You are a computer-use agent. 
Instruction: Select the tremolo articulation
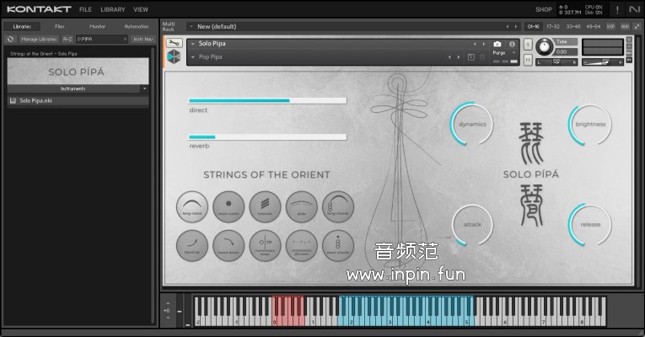[x=265, y=206]
